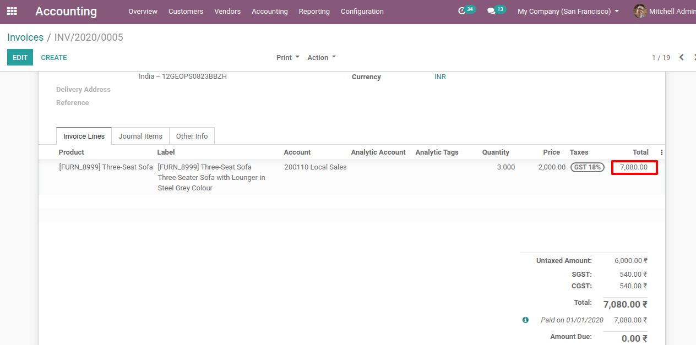Click the 1 / 19 pager counter
This screenshot has height=345, width=696.
(661, 57)
